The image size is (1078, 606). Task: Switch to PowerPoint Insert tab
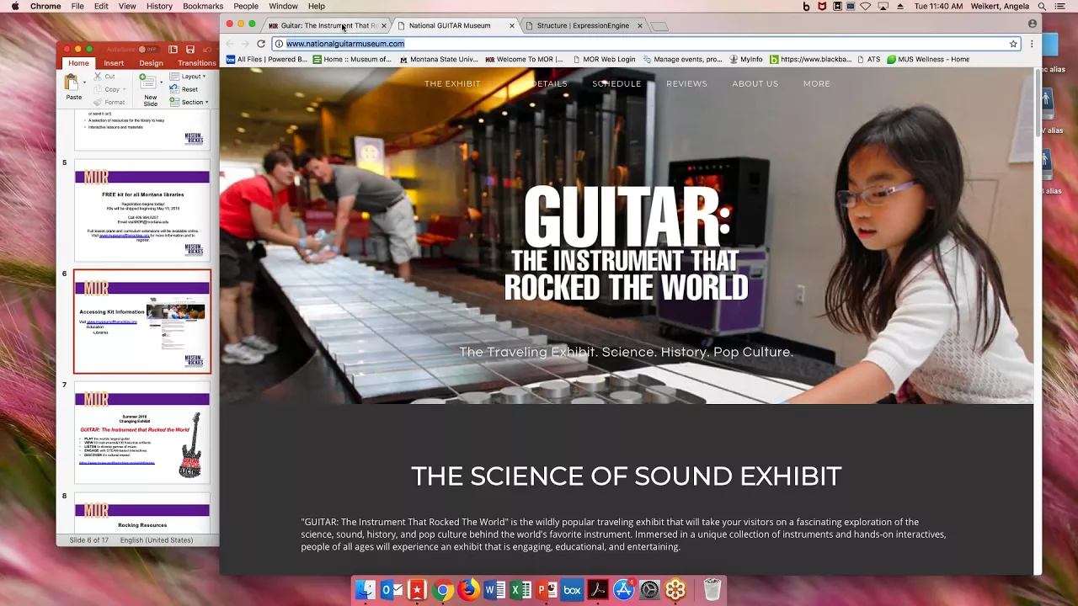114,63
